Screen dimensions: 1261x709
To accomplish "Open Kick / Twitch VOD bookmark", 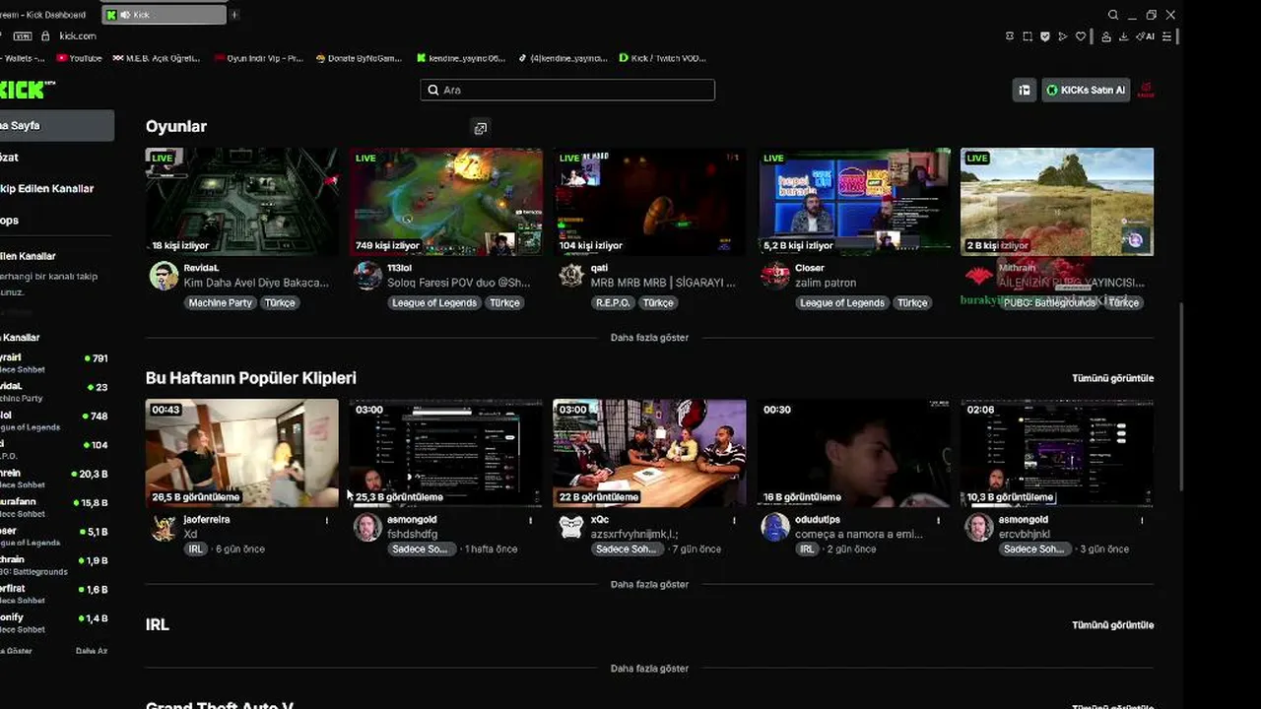I will click(662, 58).
